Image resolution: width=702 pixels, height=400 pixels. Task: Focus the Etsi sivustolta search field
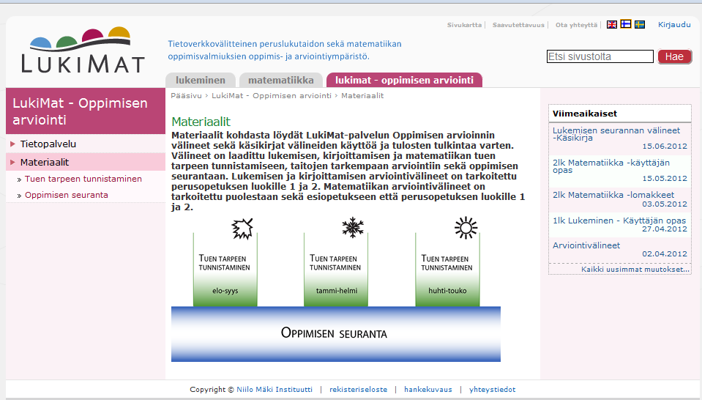click(x=600, y=56)
